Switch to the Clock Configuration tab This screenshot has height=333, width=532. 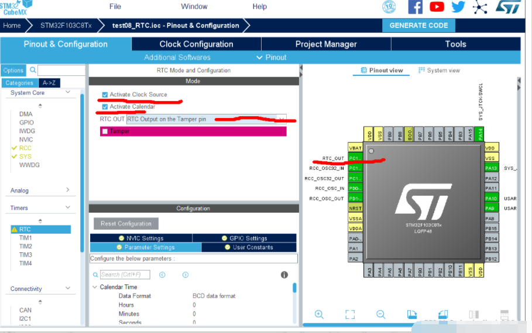pos(196,44)
